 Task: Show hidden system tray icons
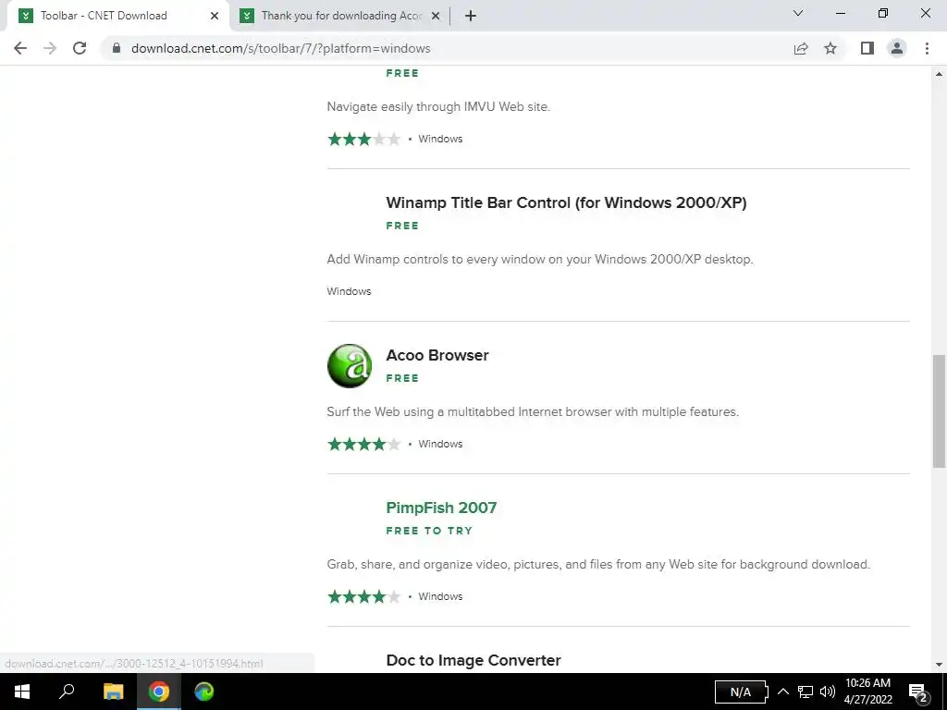pyautogui.click(x=782, y=692)
